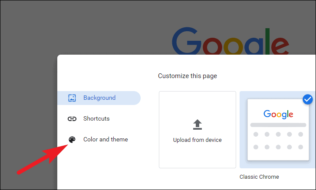Click the small Google logo in preview
Image resolution: width=316 pixels, height=190 pixels.
(x=278, y=114)
